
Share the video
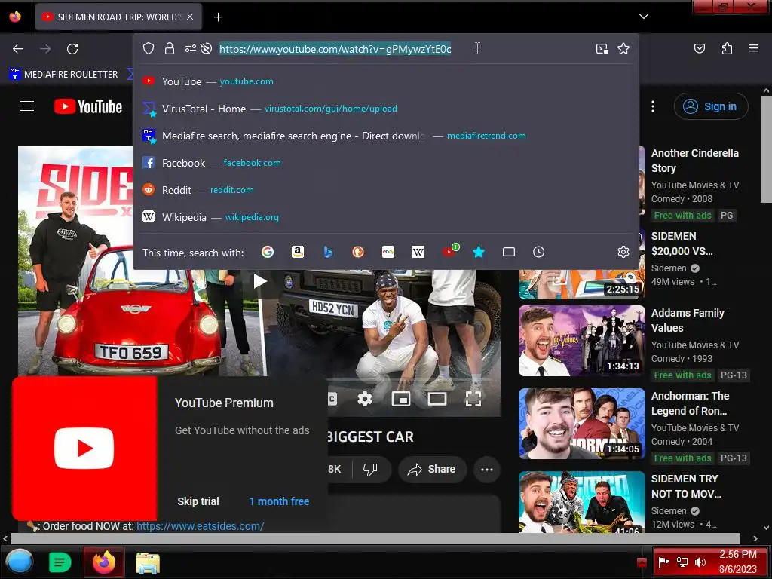coord(432,469)
